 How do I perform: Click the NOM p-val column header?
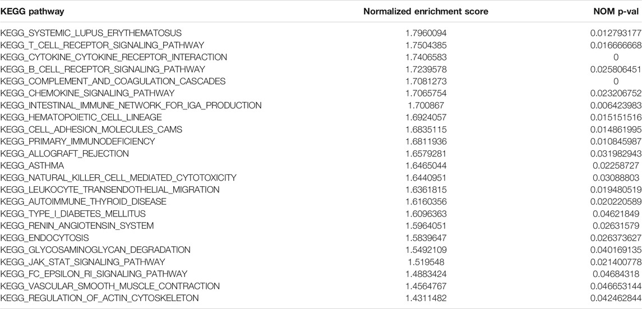(x=617, y=11)
